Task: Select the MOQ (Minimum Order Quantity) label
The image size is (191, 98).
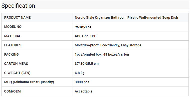Action: [x=29, y=82]
